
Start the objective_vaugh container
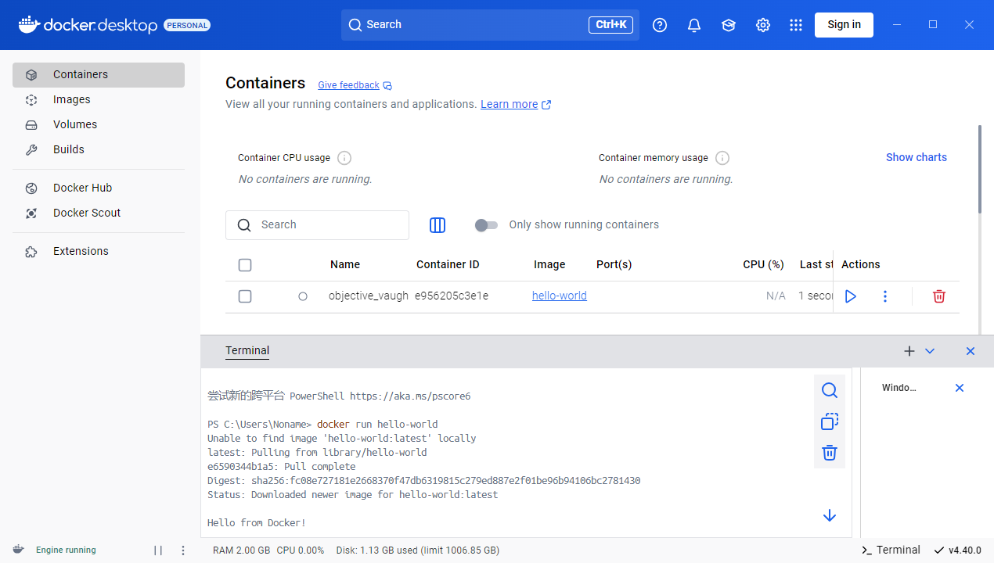[851, 296]
